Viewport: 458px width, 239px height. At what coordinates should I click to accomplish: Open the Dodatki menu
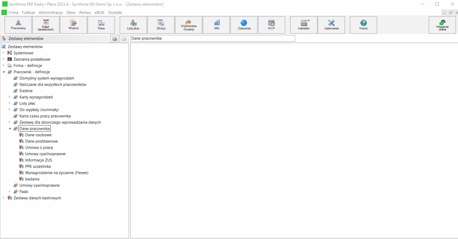click(x=115, y=12)
